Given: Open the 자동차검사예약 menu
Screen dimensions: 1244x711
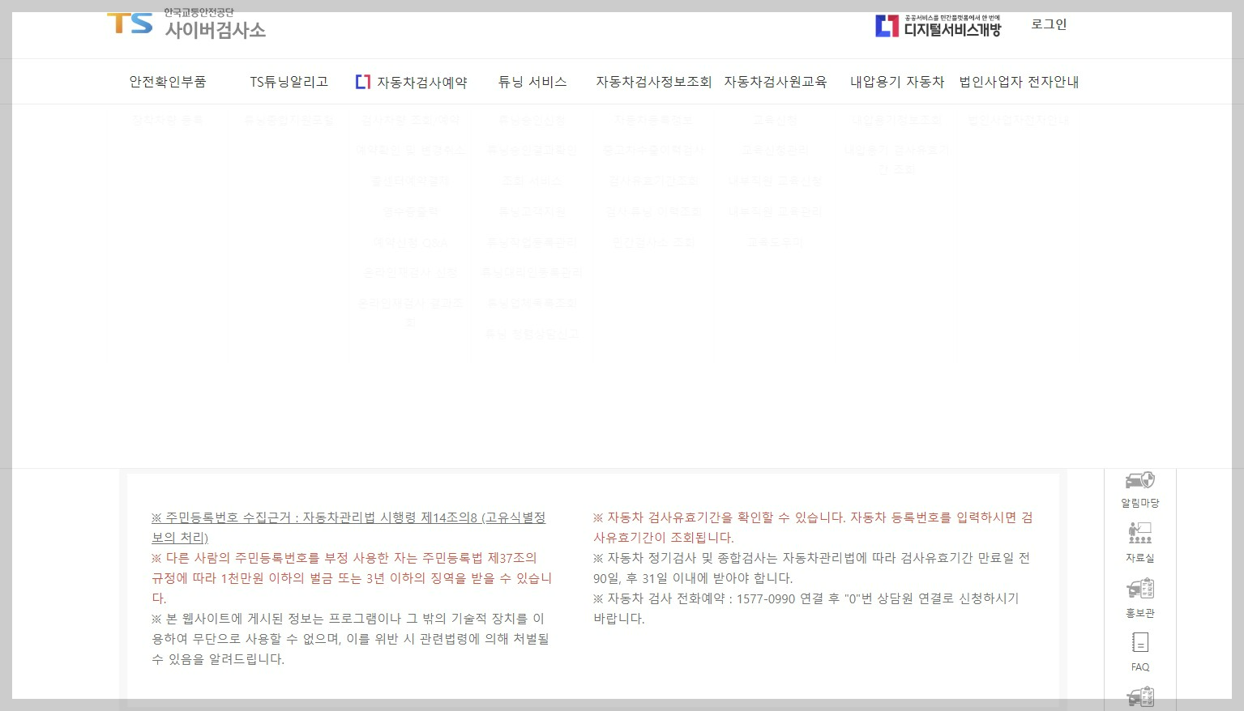Looking at the screenshot, I should pos(412,82).
